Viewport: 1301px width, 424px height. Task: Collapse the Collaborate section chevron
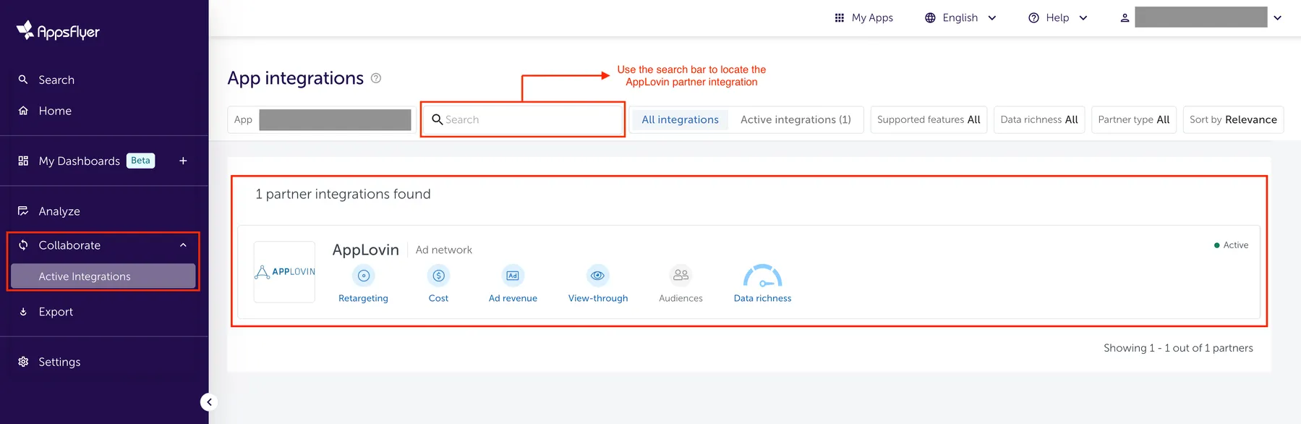click(x=183, y=245)
